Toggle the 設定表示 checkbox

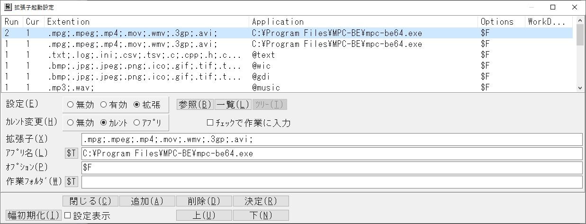pos(67,215)
